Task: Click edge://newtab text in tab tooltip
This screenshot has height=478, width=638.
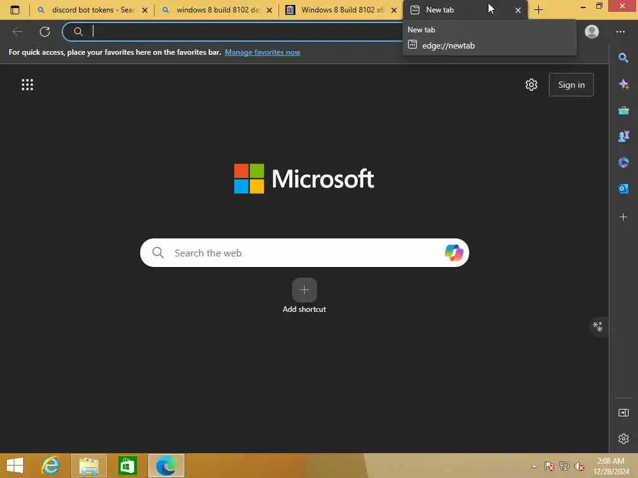Action: [449, 45]
